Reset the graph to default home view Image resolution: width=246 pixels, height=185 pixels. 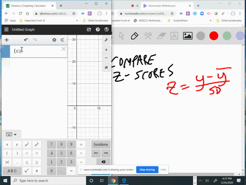(106, 67)
